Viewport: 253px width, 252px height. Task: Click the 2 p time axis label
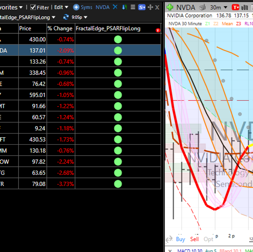click(231, 236)
